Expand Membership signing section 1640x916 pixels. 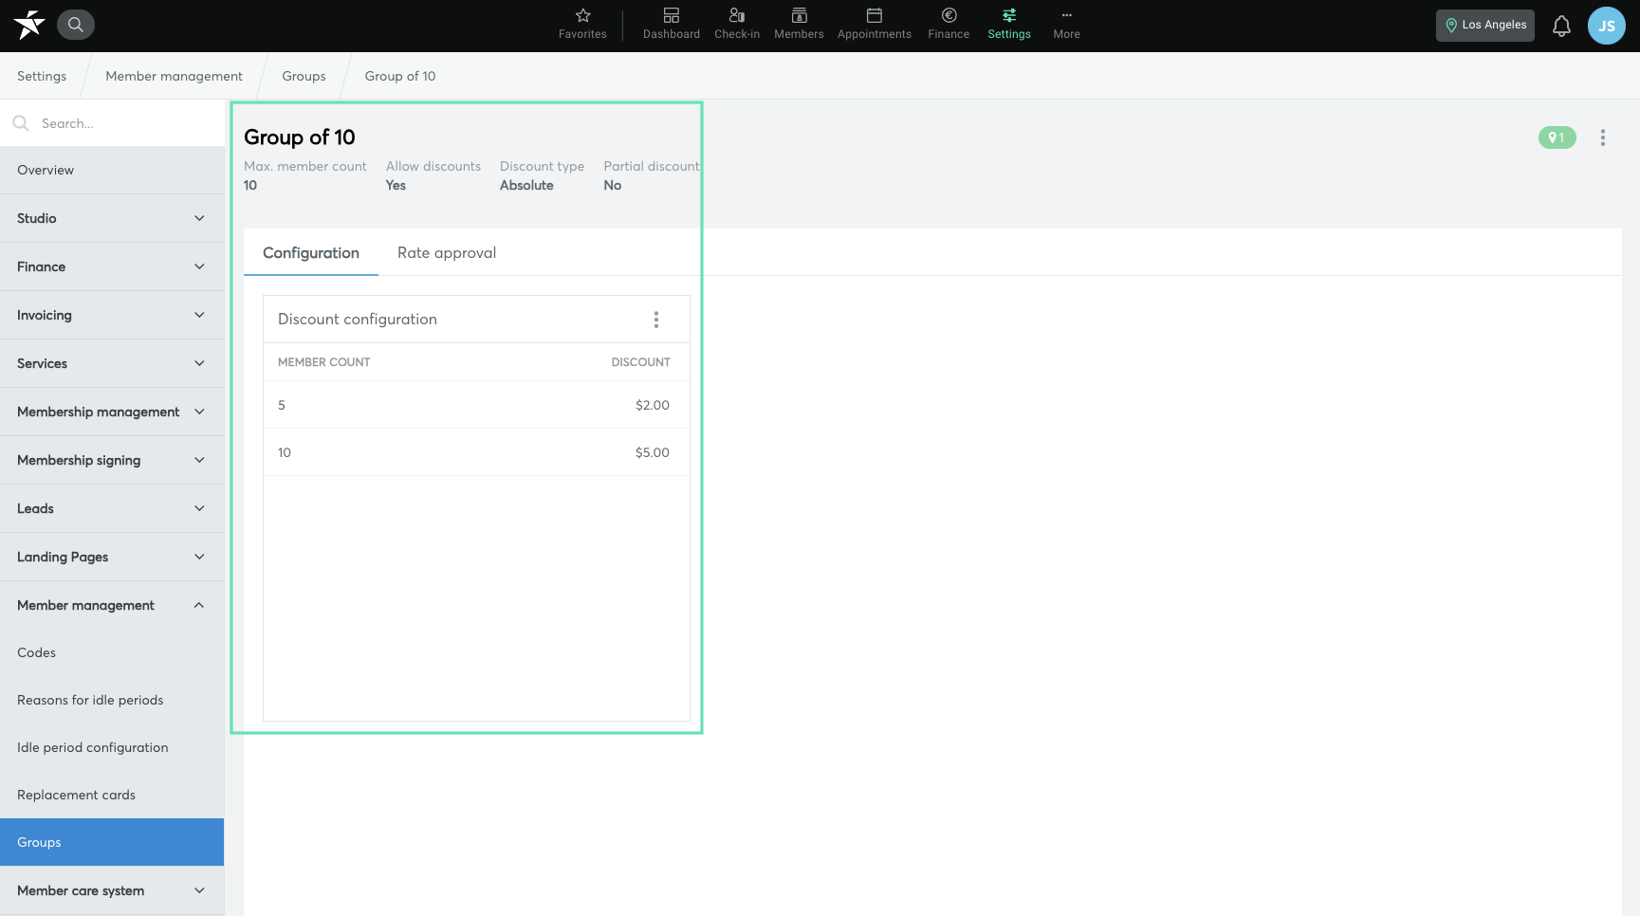click(x=112, y=460)
